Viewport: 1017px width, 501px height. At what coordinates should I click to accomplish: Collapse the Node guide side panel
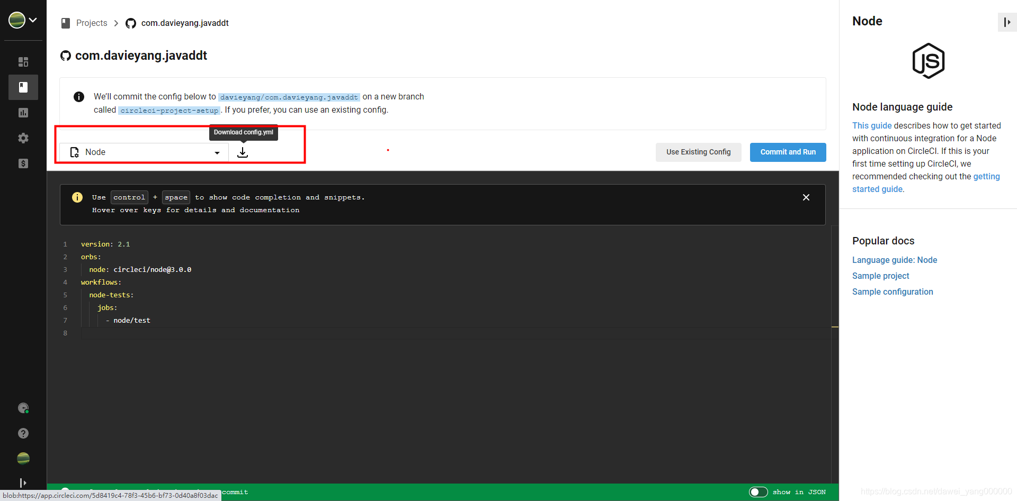tap(1006, 22)
